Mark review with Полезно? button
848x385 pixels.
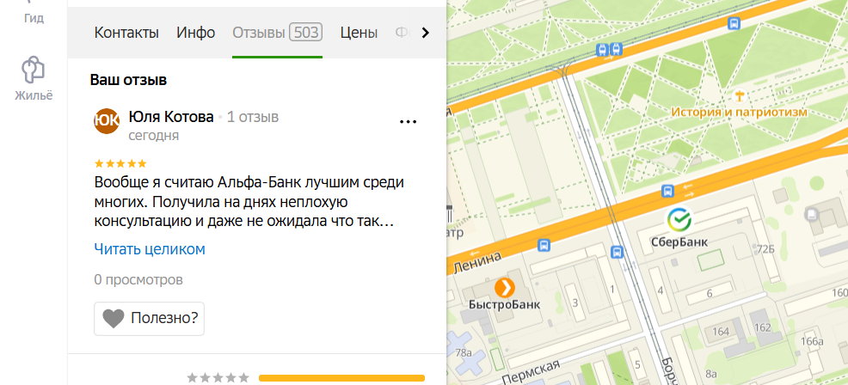(x=150, y=319)
